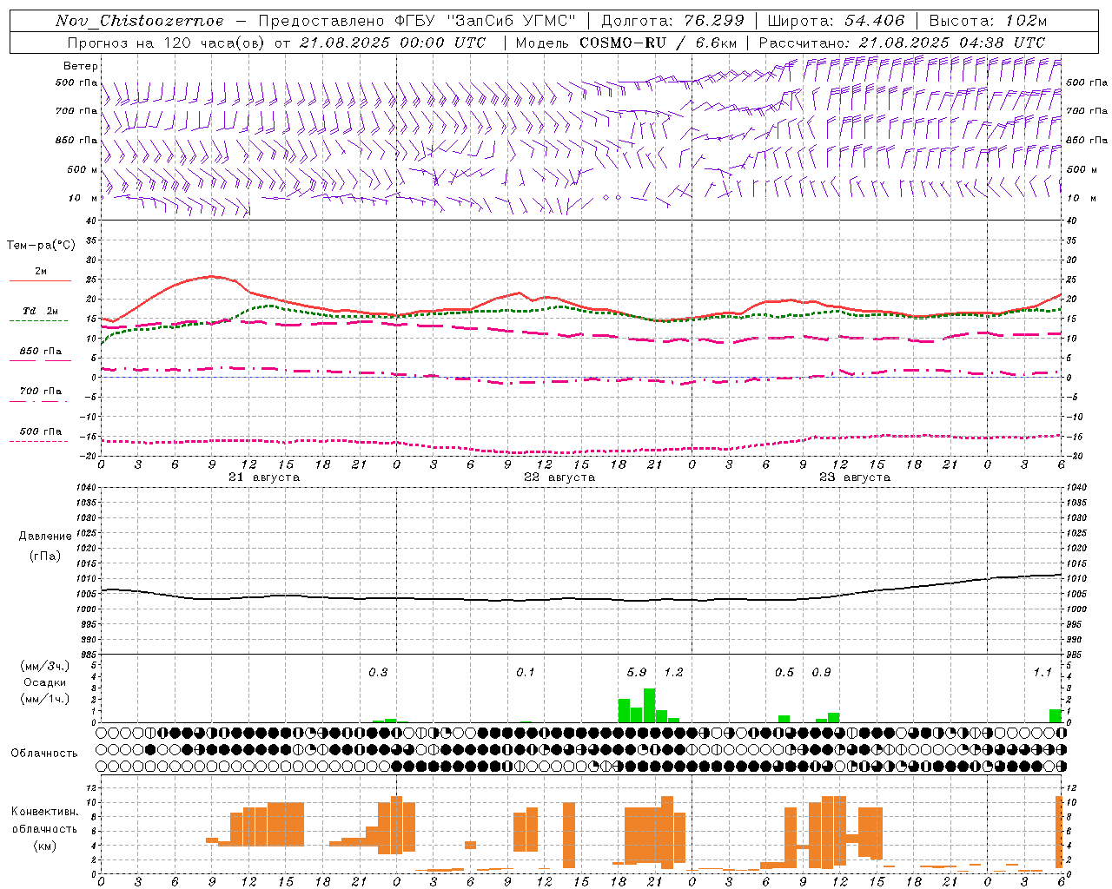
Task: Click the Nov_Chistoozernoe station title
Action: (139, 21)
